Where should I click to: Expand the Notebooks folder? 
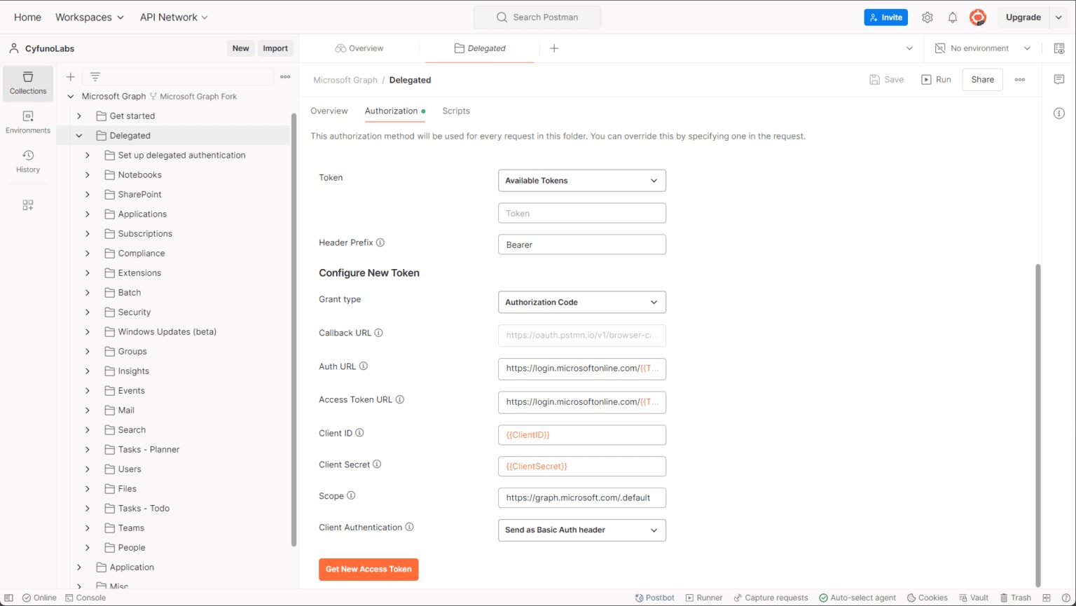coord(88,175)
